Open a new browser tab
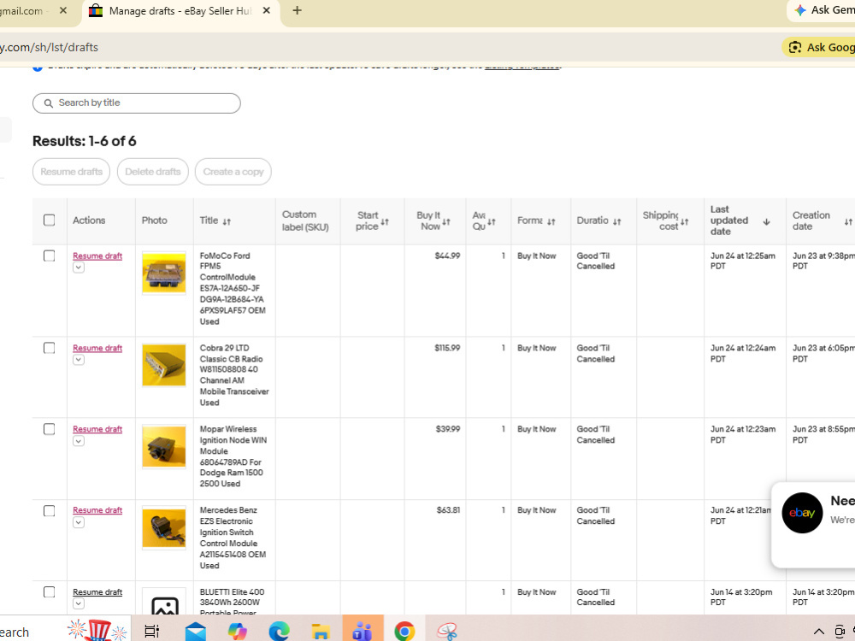Viewport: 855px width, 641px height. coord(298,10)
